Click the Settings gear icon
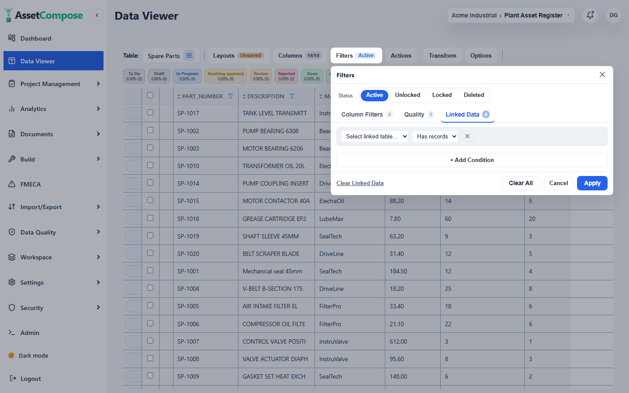Viewport: 629px width, 393px height. pos(12,282)
